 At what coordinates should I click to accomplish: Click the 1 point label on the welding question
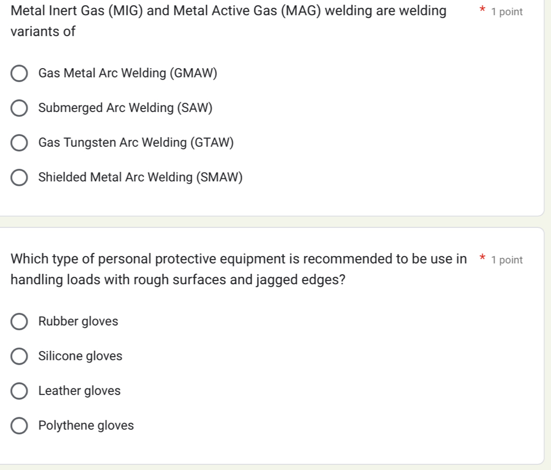pos(508,11)
